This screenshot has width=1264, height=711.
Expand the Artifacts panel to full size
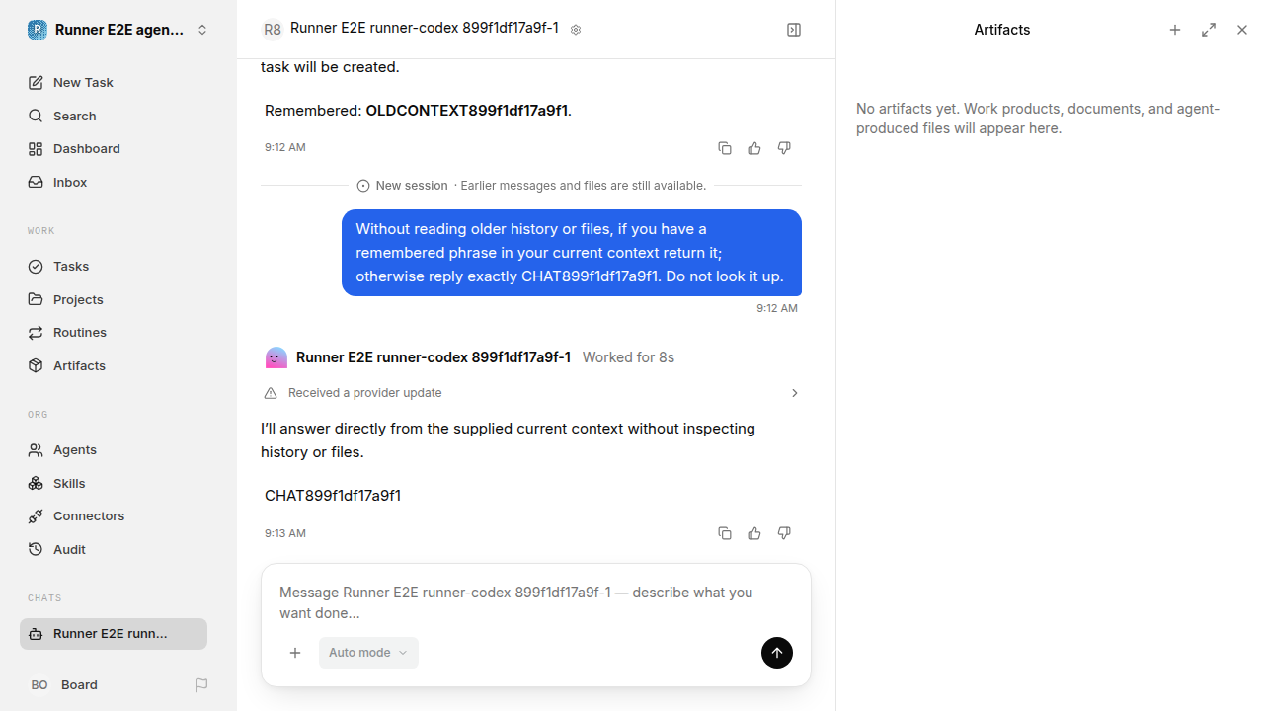coord(1209,30)
